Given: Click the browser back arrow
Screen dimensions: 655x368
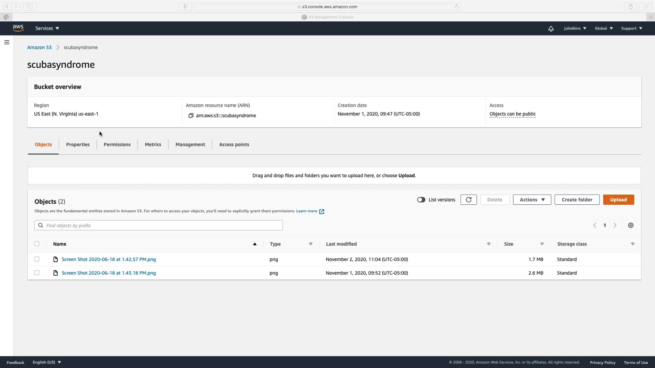Looking at the screenshot, I should click(x=7, y=6).
